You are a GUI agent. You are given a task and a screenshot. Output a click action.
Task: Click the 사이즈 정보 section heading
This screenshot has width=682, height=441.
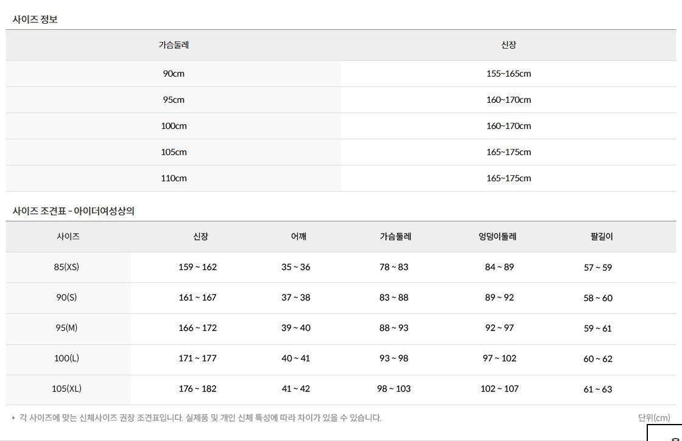pos(35,19)
